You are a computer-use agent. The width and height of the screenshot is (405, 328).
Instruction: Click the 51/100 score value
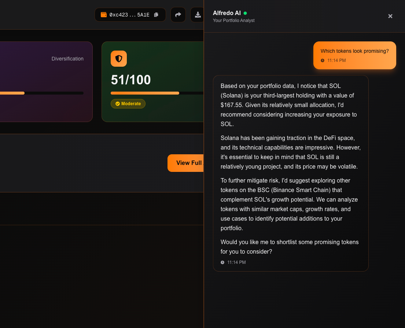[x=131, y=80]
